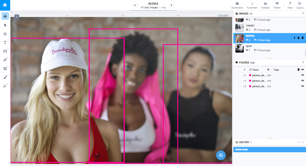
Task: Filter the Figures list
Action: tap(303, 62)
